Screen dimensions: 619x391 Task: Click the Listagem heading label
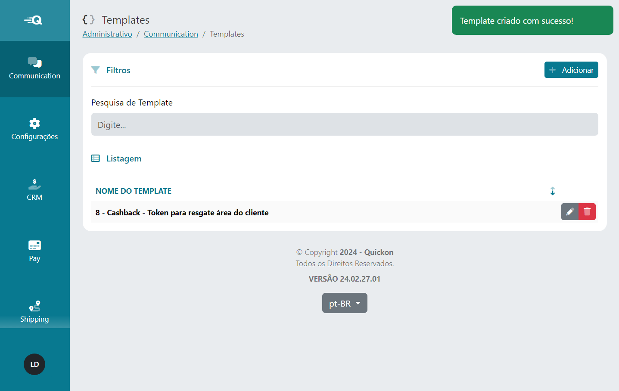point(124,158)
